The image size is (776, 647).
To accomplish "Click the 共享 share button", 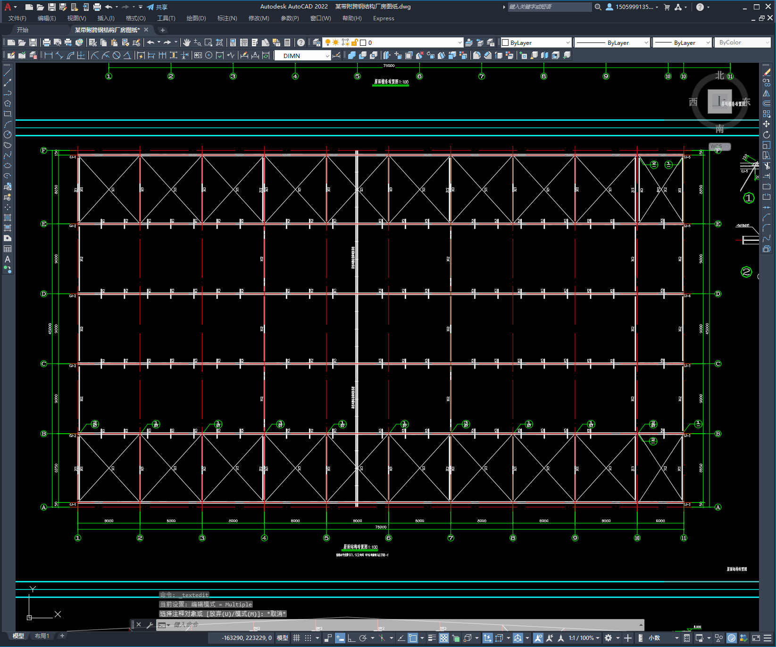I will 157,7.
